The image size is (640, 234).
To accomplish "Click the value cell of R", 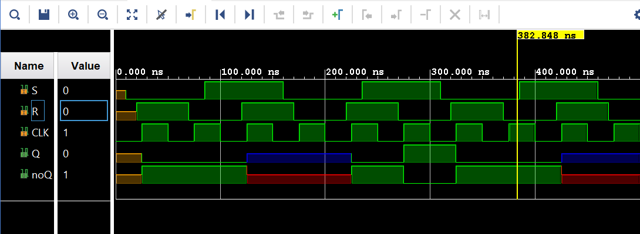I will 84,111.
